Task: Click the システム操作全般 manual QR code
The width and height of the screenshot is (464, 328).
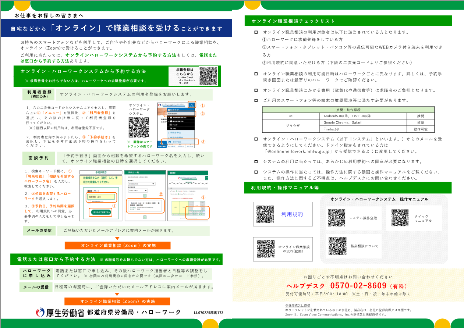Action: 337,218
